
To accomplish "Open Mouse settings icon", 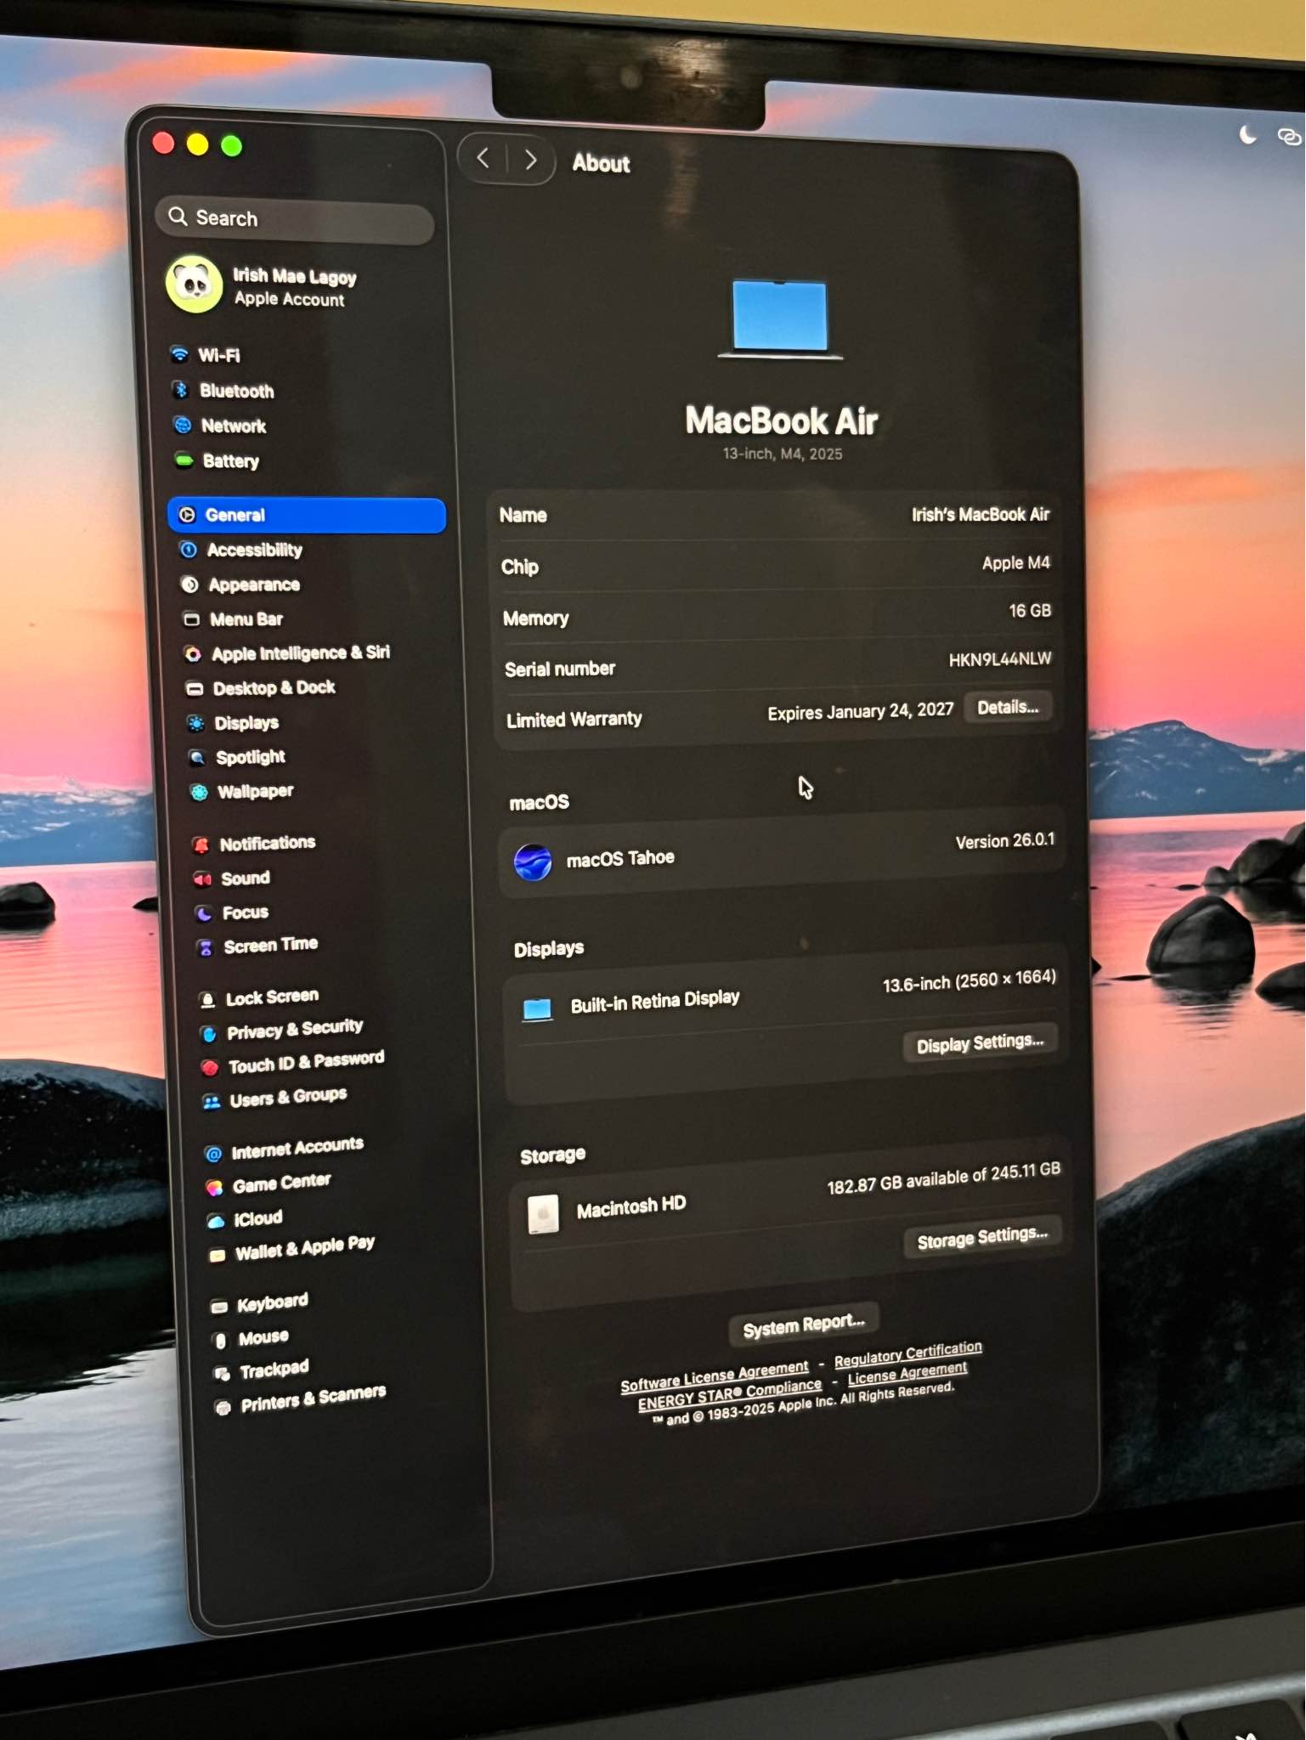I will tap(221, 1341).
